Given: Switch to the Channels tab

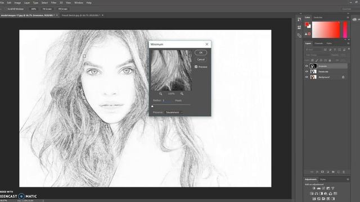Looking at the screenshot, I should click(x=318, y=43).
